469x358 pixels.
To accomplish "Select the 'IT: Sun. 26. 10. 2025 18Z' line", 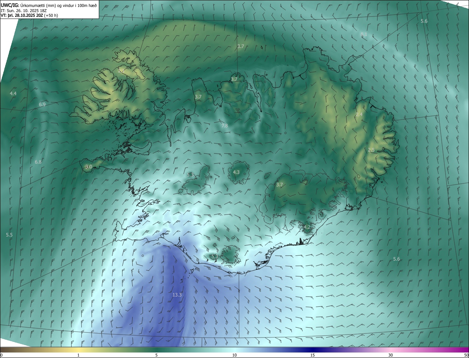I will pos(23,10).
